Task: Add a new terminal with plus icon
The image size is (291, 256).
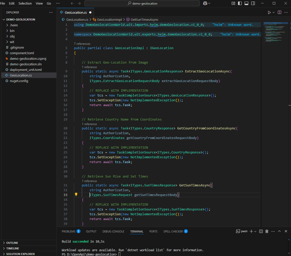Action: point(251,231)
